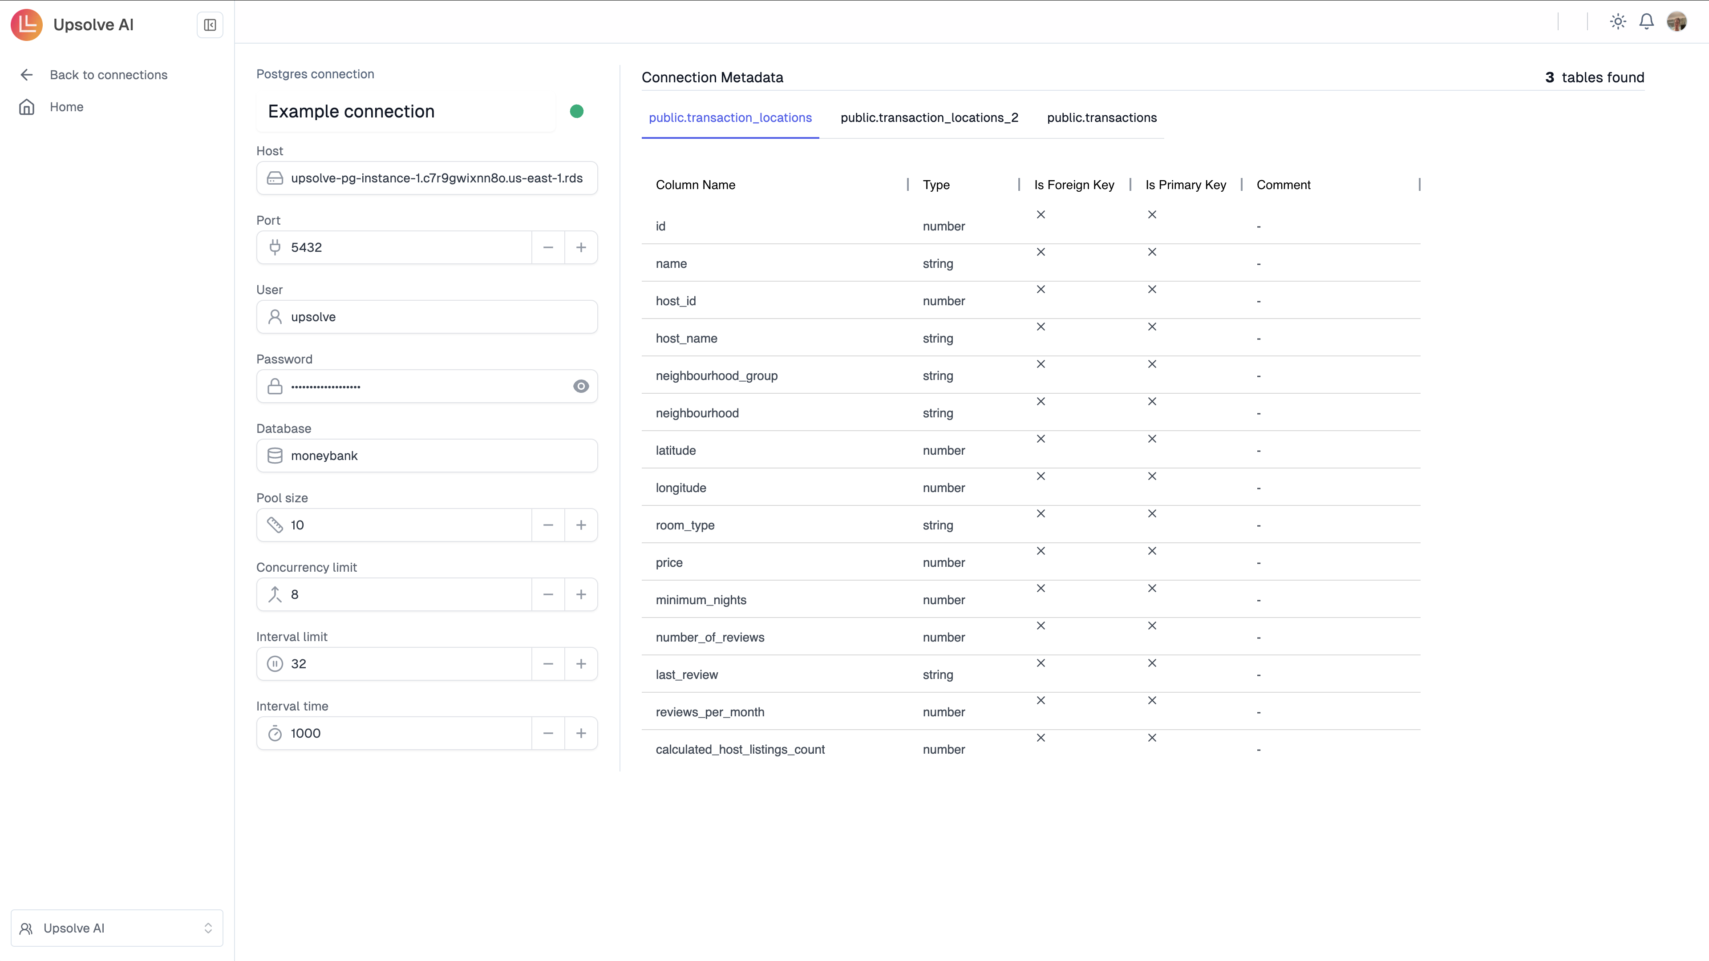Click the Home house icon
This screenshot has width=1709, height=961.
27,107
